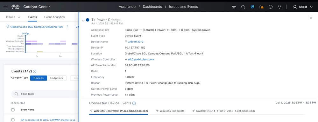Click the 5:00p timeline marker
The height and width of the screenshot is (122, 318).
coord(25,33)
